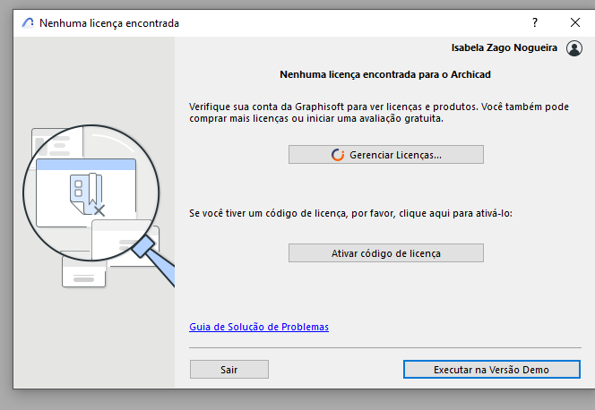Click heading Nenhuma licença encontrada para o Archicad
Viewport: 595px width, 410px height.
point(385,74)
